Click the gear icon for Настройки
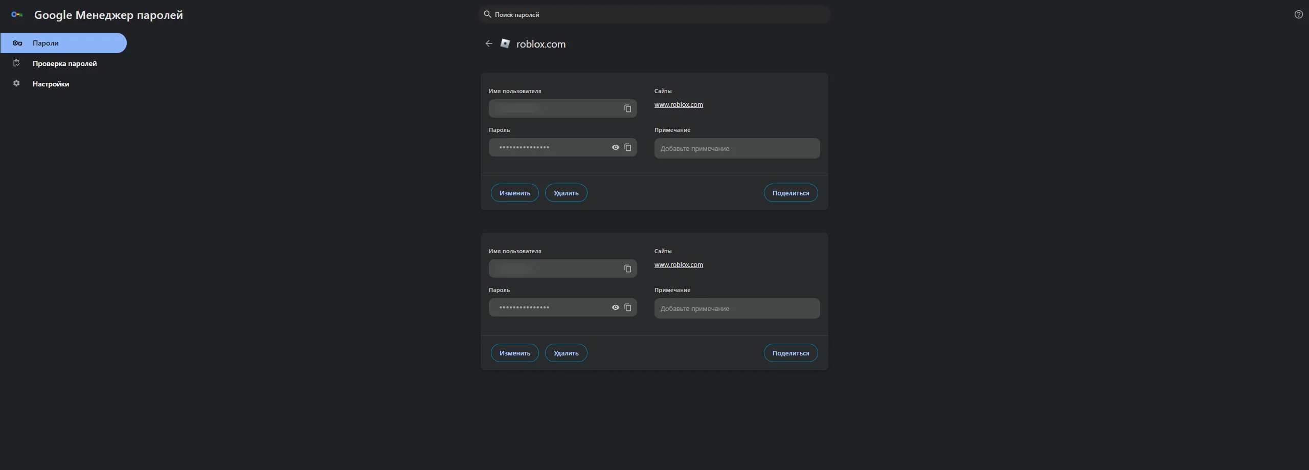The height and width of the screenshot is (470, 1309). [16, 83]
